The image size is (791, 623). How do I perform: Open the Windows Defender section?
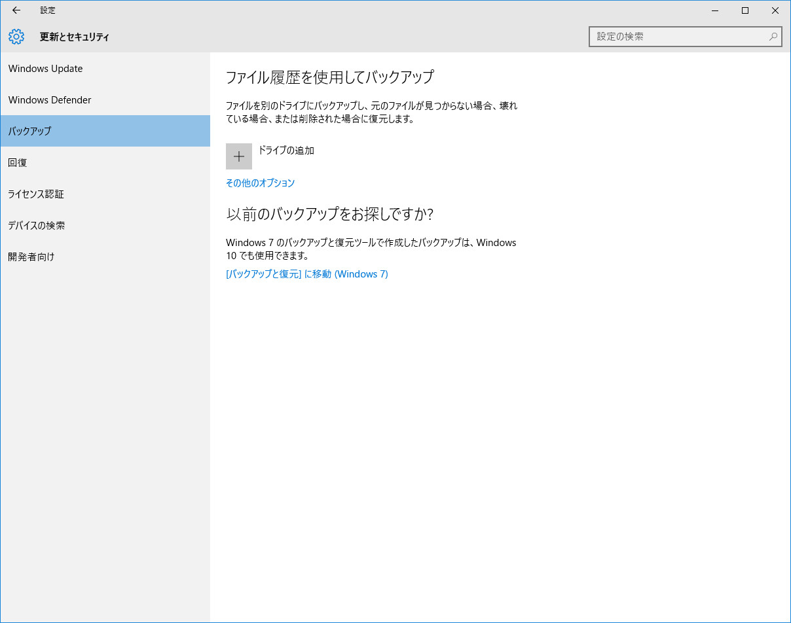[x=50, y=99]
